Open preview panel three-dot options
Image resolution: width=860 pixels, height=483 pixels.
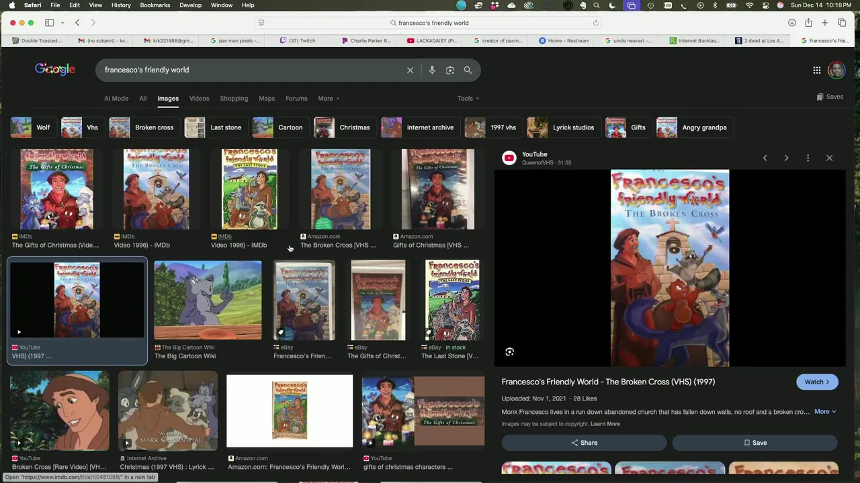808,158
